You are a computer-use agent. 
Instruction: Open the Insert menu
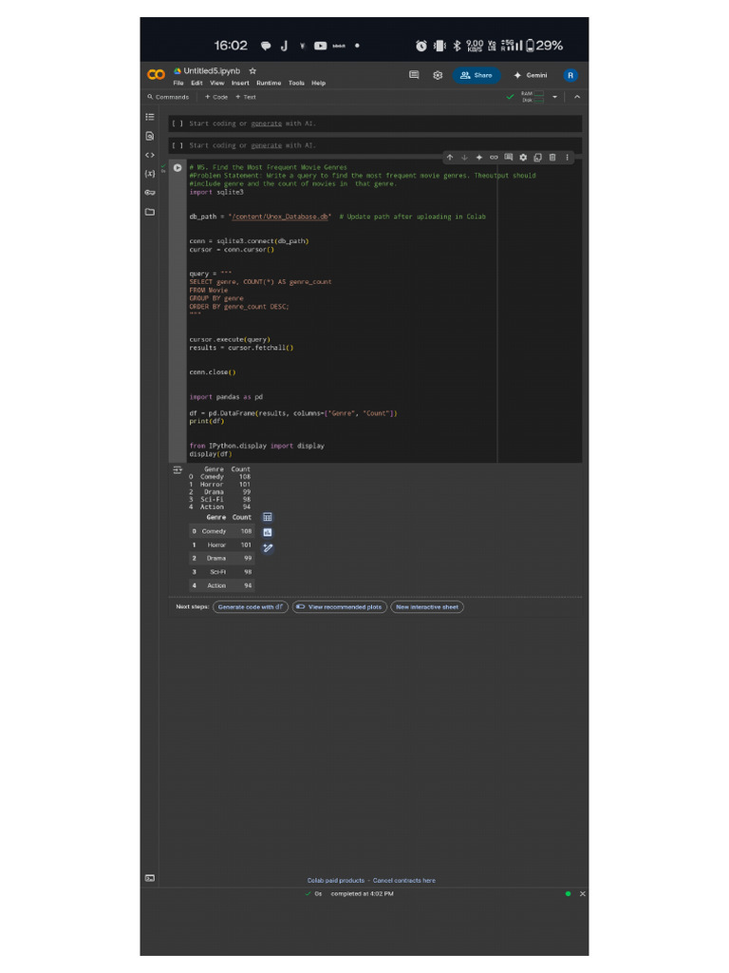coord(240,83)
